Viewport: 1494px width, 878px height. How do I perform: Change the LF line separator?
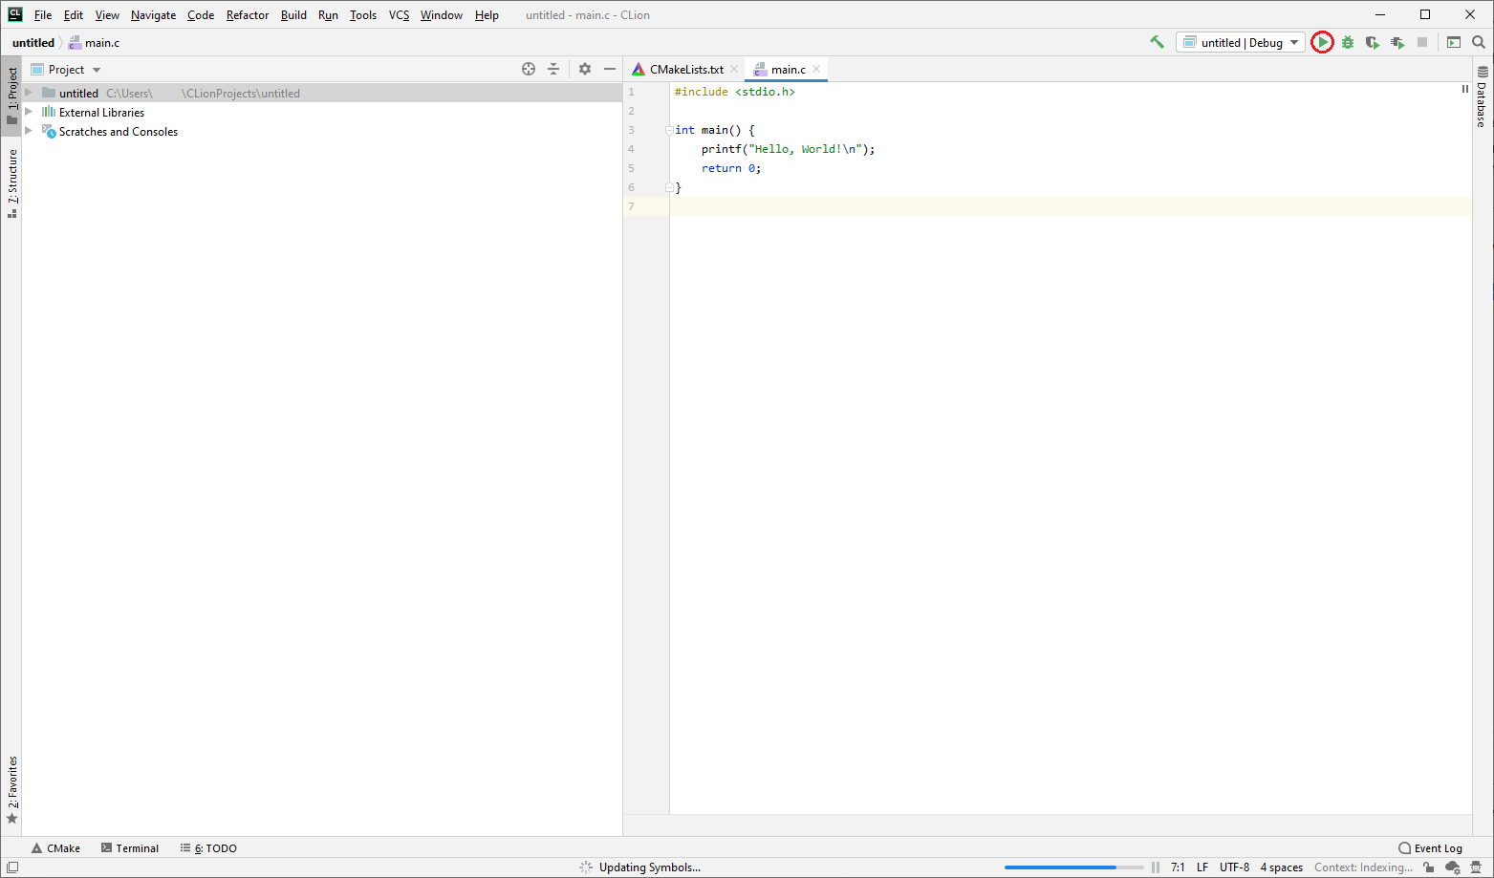tap(1202, 867)
